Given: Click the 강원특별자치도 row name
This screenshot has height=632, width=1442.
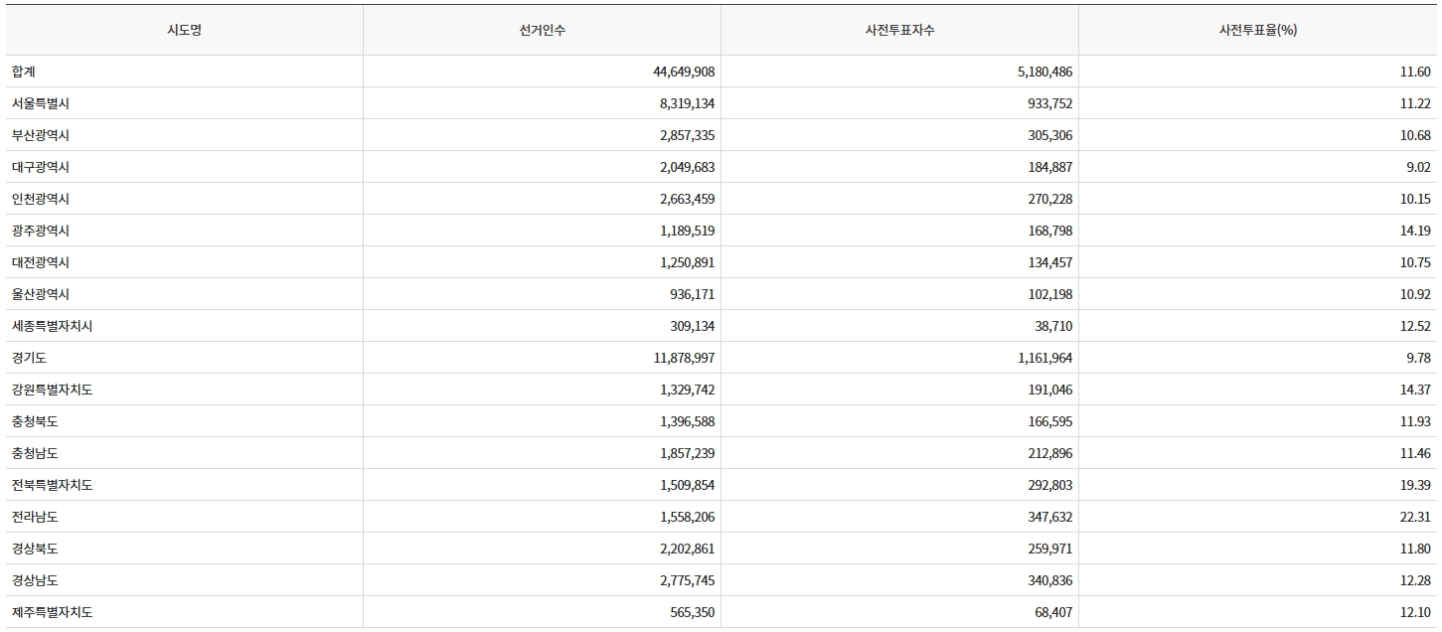Looking at the screenshot, I should pos(53,390).
